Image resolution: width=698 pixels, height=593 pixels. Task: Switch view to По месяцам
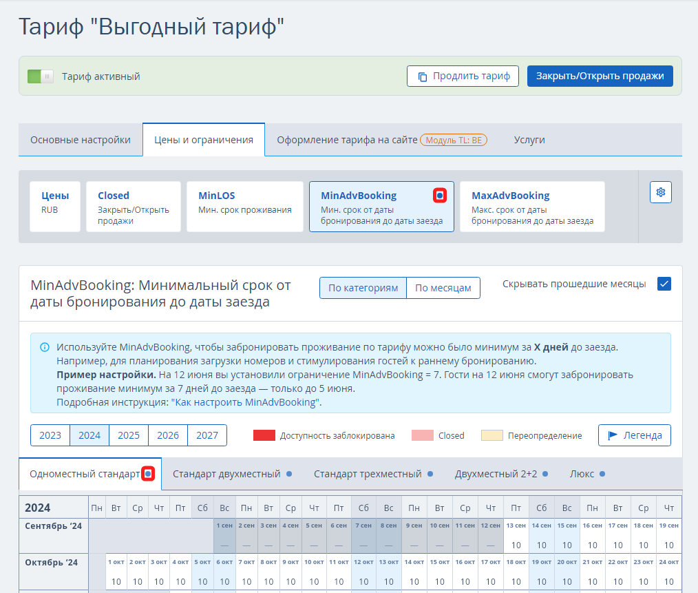coord(443,288)
